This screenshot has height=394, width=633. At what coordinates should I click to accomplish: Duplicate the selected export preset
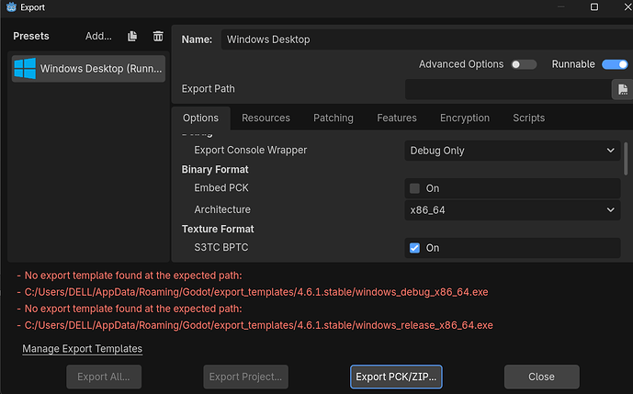132,37
